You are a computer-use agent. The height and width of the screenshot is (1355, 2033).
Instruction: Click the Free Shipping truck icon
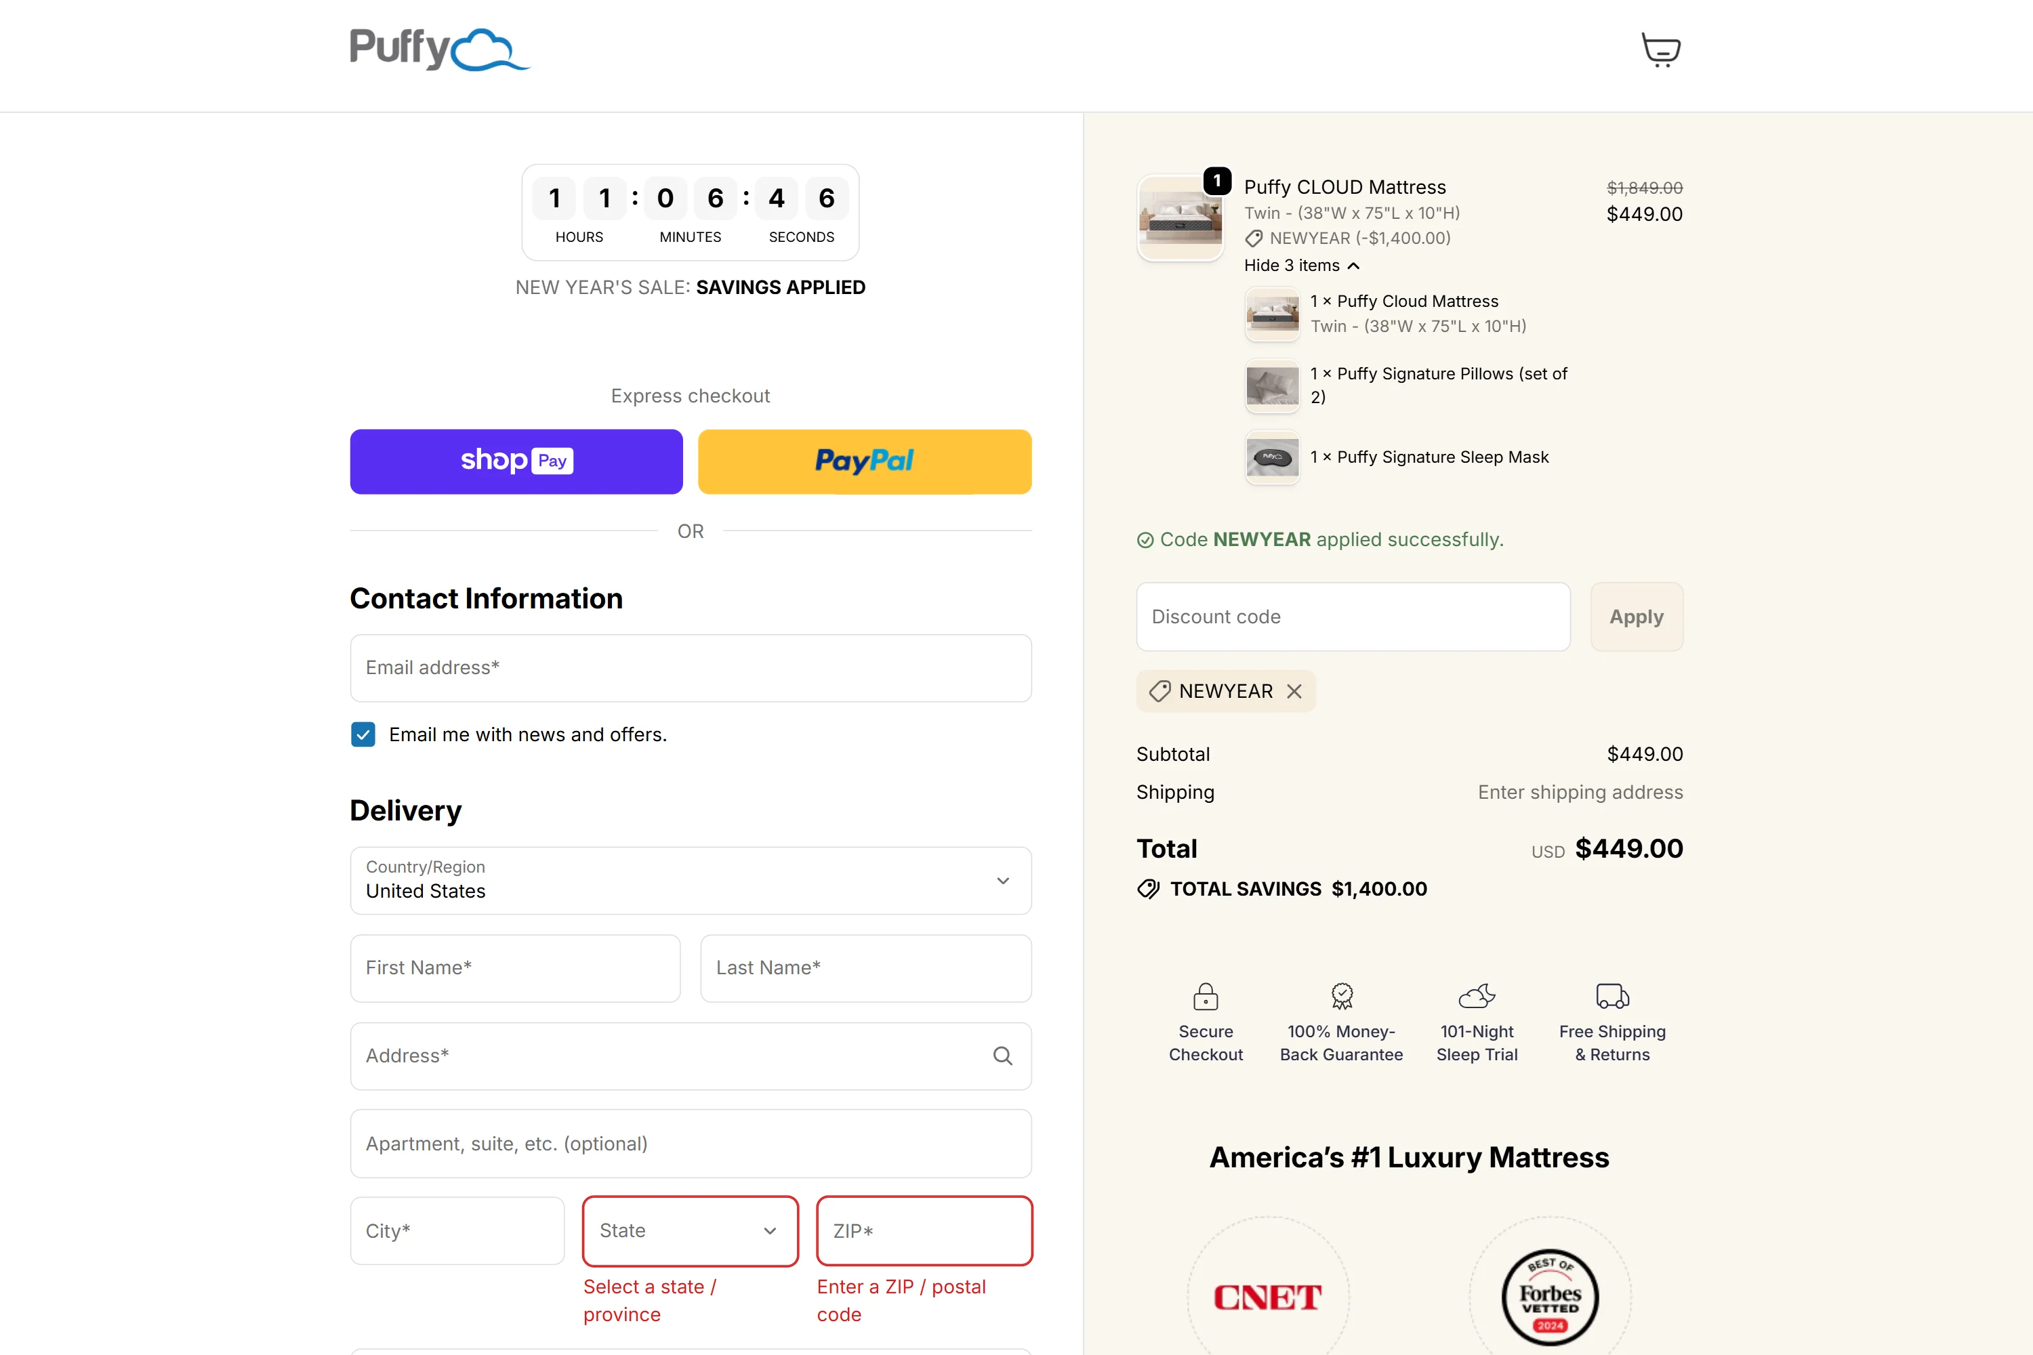click(1612, 997)
